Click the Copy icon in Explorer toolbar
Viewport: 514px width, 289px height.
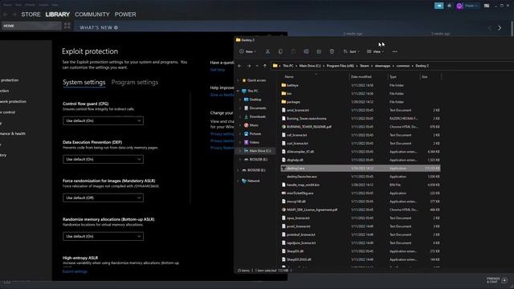[x=280, y=51]
